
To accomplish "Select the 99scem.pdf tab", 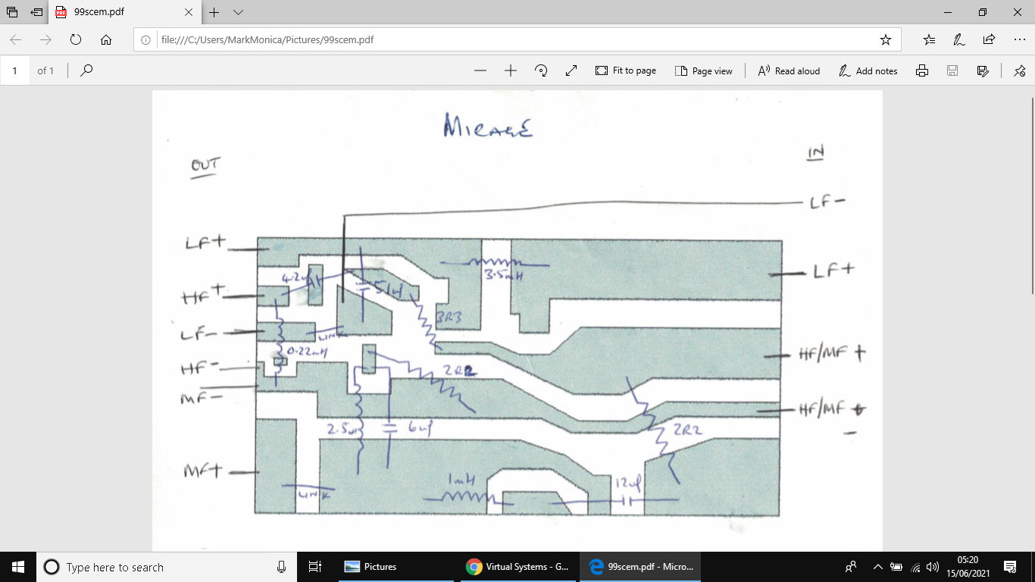I will 121,12.
